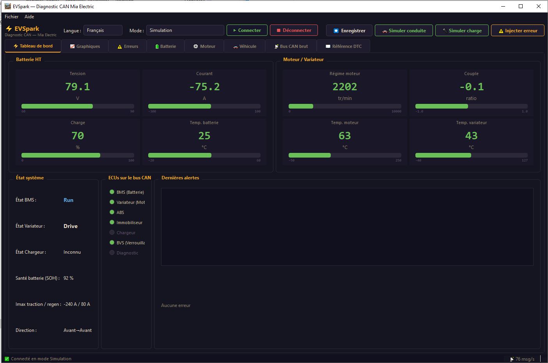Viewport: 548px width, 363px height.
Task: Click the battery icon on Batterie tab
Action: tap(157, 47)
